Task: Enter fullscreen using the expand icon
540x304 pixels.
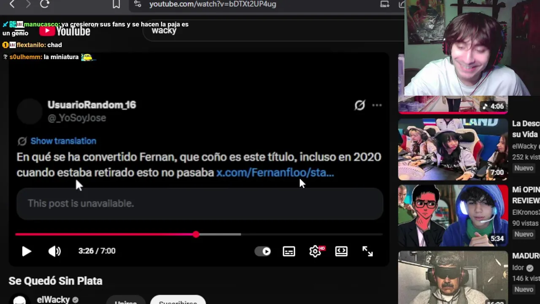Action: point(367,251)
